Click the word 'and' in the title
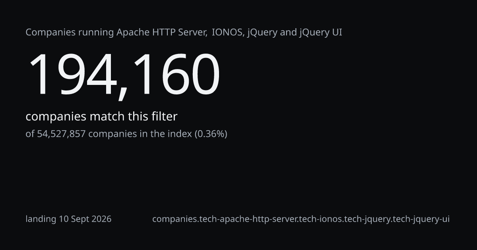 click(288, 33)
